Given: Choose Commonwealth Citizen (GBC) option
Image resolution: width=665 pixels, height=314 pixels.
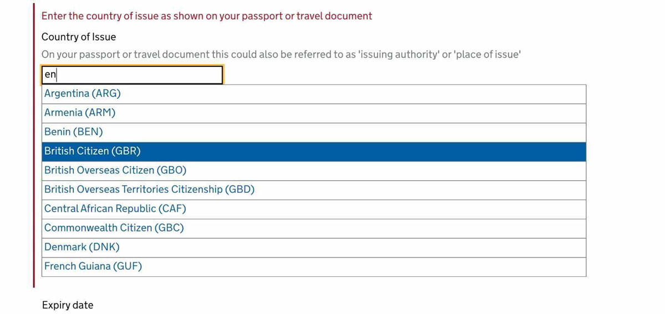Looking at the screenshot, I should [x=114, y=228].
